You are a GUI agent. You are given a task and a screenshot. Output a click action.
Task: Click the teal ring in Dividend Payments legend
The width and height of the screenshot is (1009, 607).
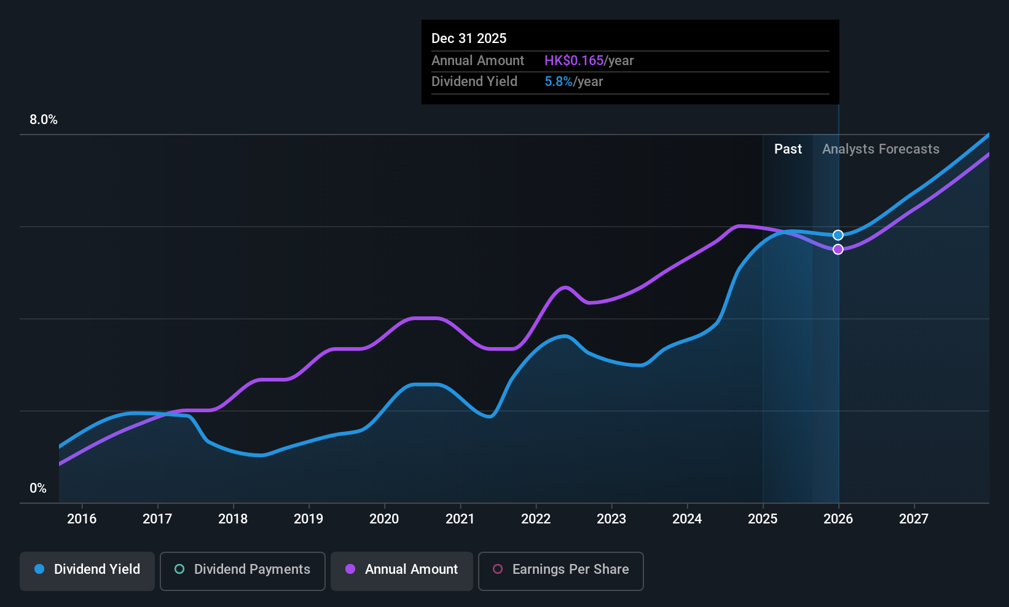tap(179, 570)
